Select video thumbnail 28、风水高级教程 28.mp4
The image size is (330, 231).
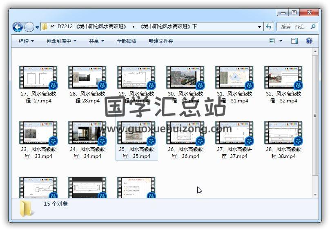pos(87,78)
